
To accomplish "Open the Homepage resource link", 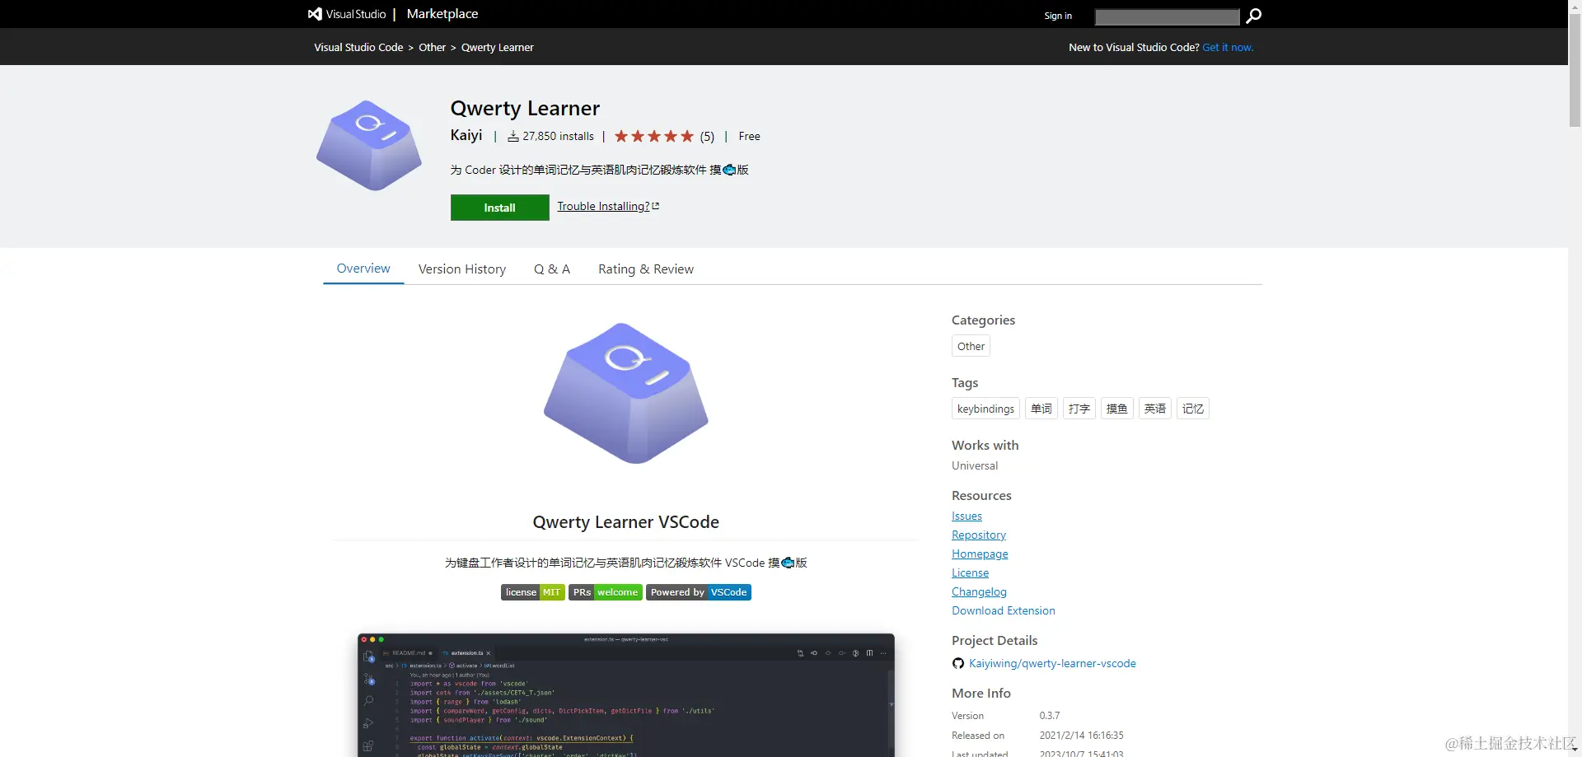I will [x=980, y=554].
